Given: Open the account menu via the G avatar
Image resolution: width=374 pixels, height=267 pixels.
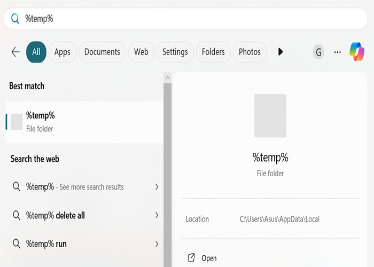Looking at the screenshot, I should [x=318, y=52].
